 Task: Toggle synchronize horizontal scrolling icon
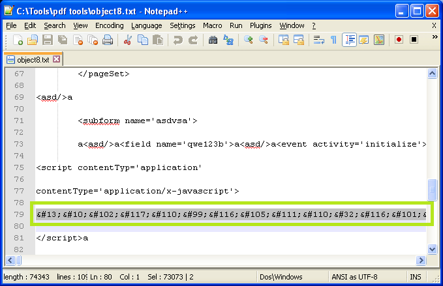point(299,40)
